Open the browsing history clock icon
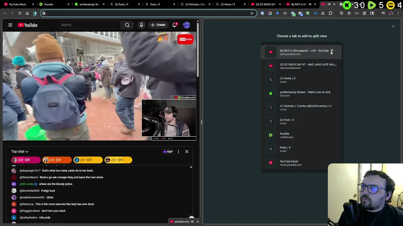This screenshot has height=226, width=403. click(x=342, y=13)
